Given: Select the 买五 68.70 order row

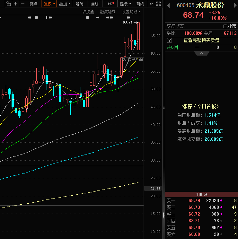Looking at the screenshot, I should pyautogui.click(x=201, y=227).
